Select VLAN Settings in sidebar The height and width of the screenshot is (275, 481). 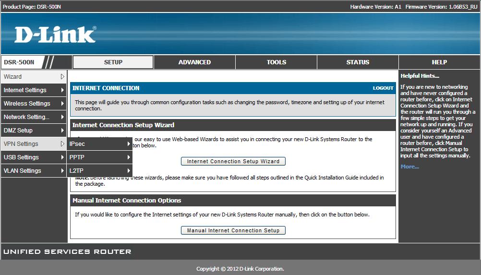pyautogui.click(x=34, y=171)
